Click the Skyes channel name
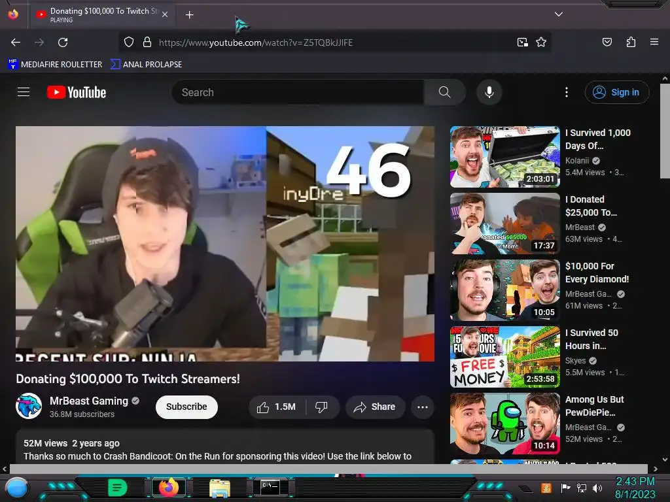Screen dimensions: 670x502 tap(575, 361)
